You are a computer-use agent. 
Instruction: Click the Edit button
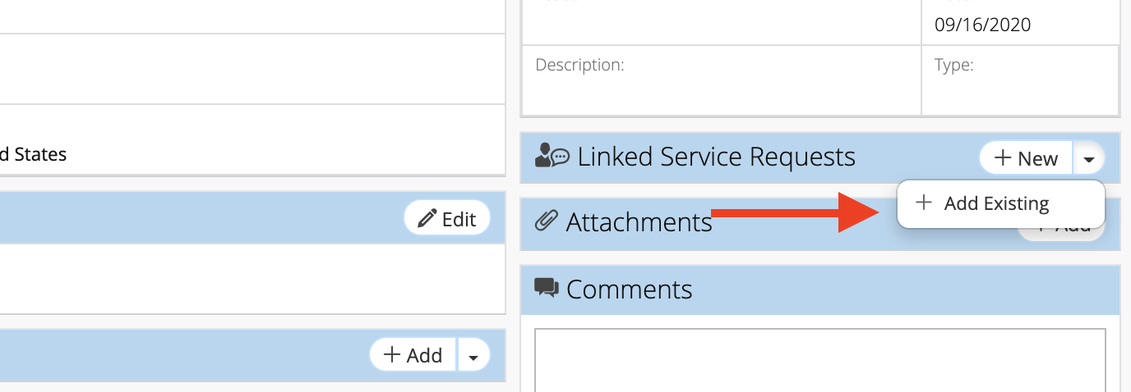447,218
